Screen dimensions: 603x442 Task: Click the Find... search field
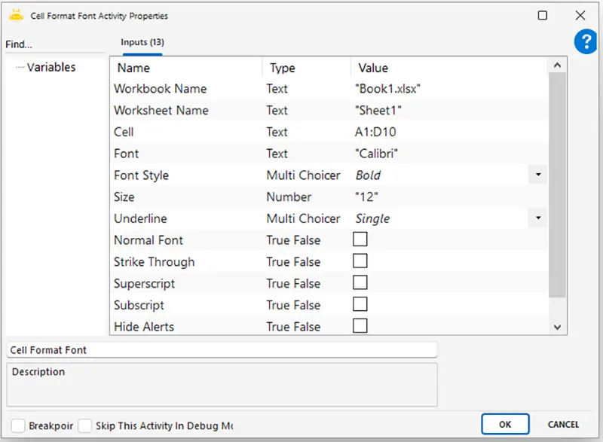(x=55, y=44)
